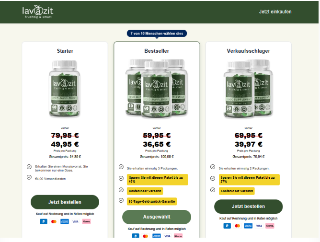Viewport: 320px width, 242px height.
Task: Click the checkmark next to 'Sie erhalten einmalig 2 Packungen'
Action: 213,167
